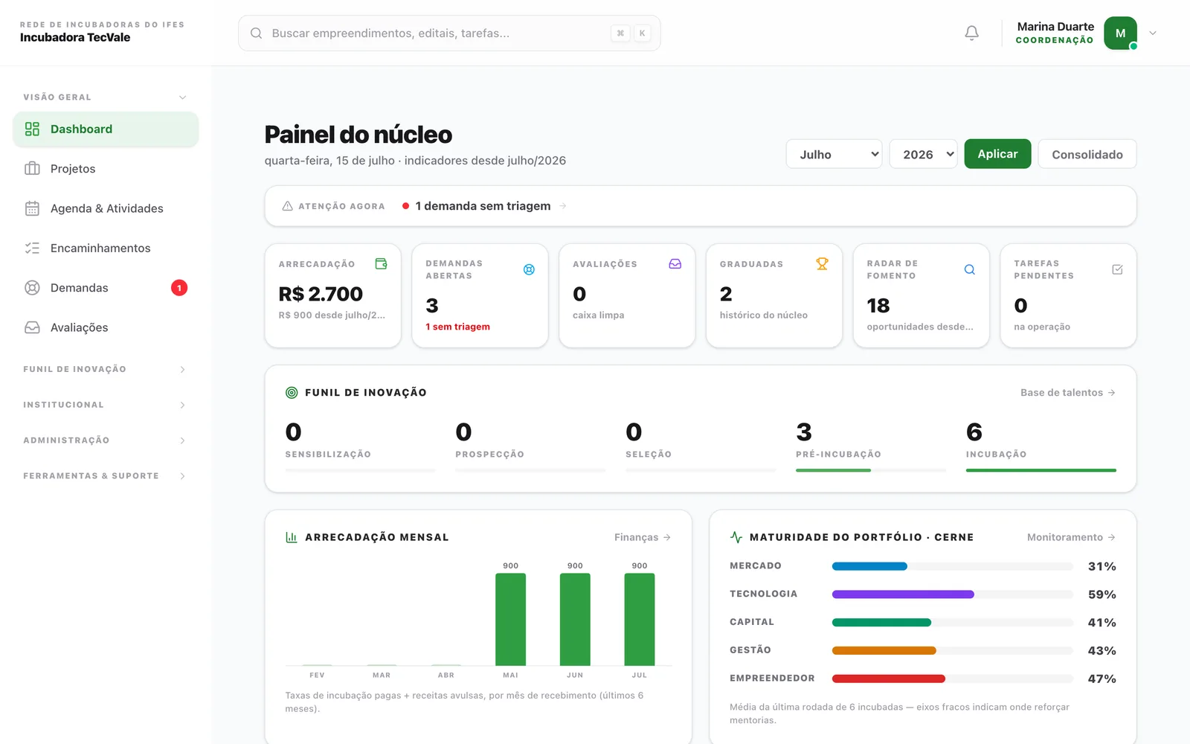
Task: Click the checkbox icon on Tarefas Pendentes card
Action: (1117, 269)
